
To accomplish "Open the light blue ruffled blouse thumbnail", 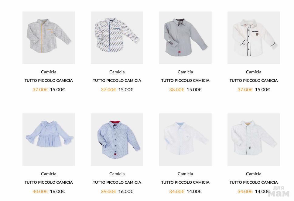I will coord(49,139).
